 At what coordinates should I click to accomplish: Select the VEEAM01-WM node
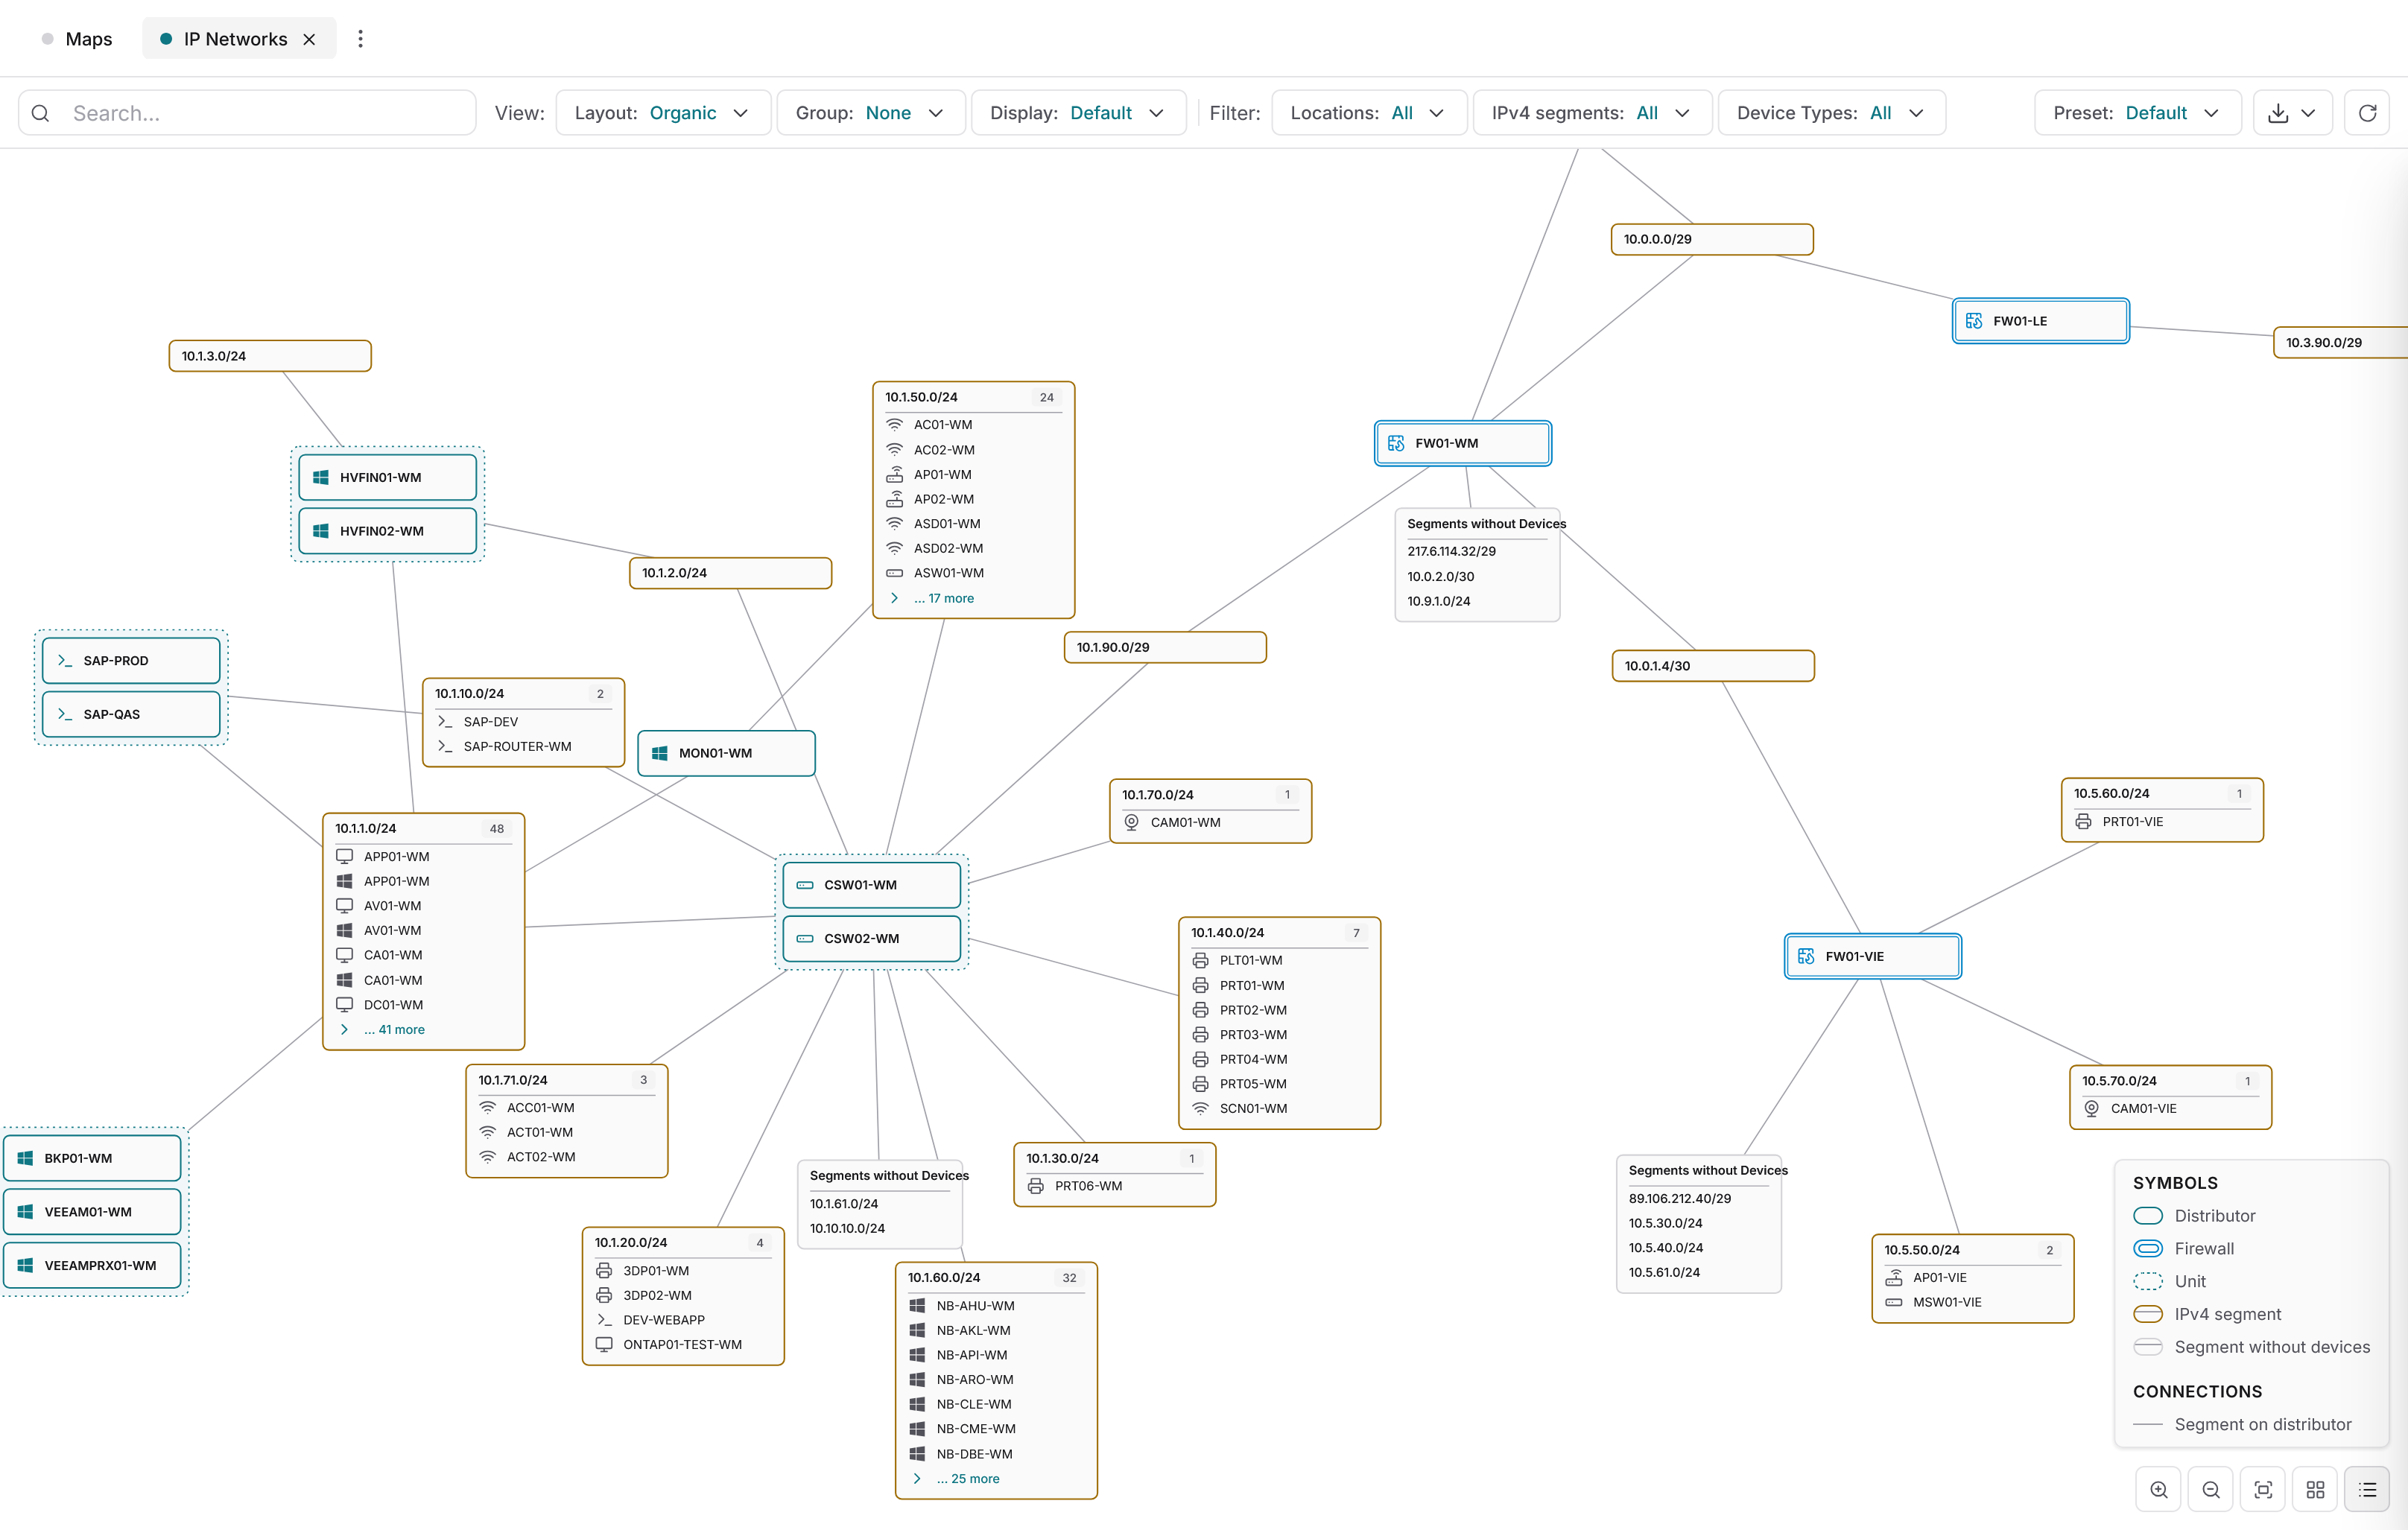coord(92,1212)
